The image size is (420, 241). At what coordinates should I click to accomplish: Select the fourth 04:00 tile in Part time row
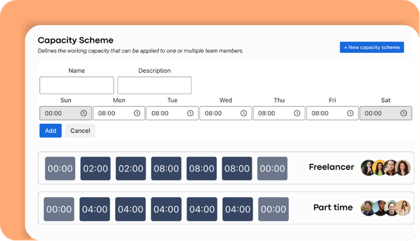(x=202, y=209)
